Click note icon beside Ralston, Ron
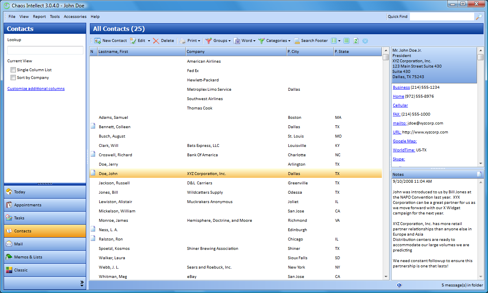Viewport: 488px width, 293px height. point(93,238)
